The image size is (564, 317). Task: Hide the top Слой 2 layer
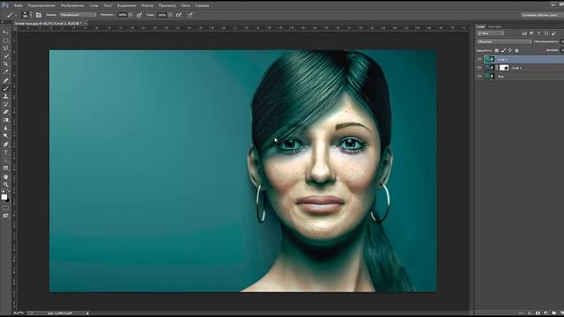tap(479, 59)
